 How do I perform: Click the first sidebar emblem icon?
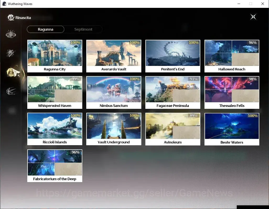[x=11, y=34]
